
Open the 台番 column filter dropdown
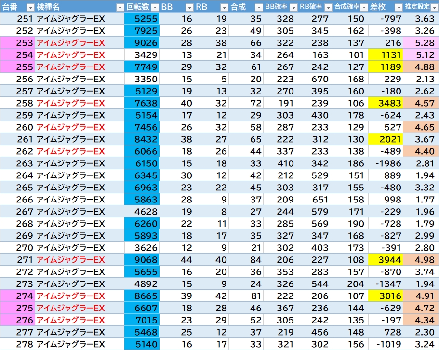click(30, 8)
